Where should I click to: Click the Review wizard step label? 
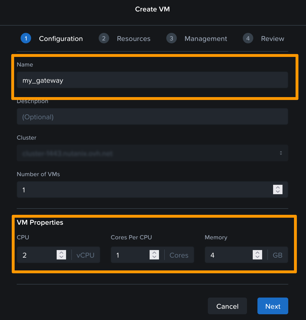272,38
